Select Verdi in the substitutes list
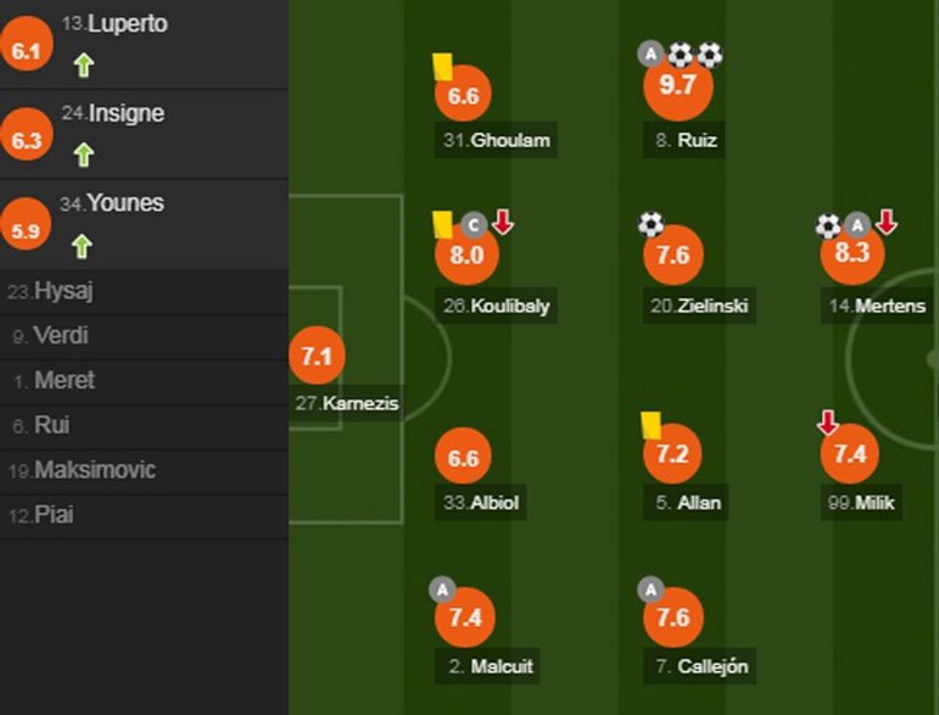 click(x=62, y=335)
